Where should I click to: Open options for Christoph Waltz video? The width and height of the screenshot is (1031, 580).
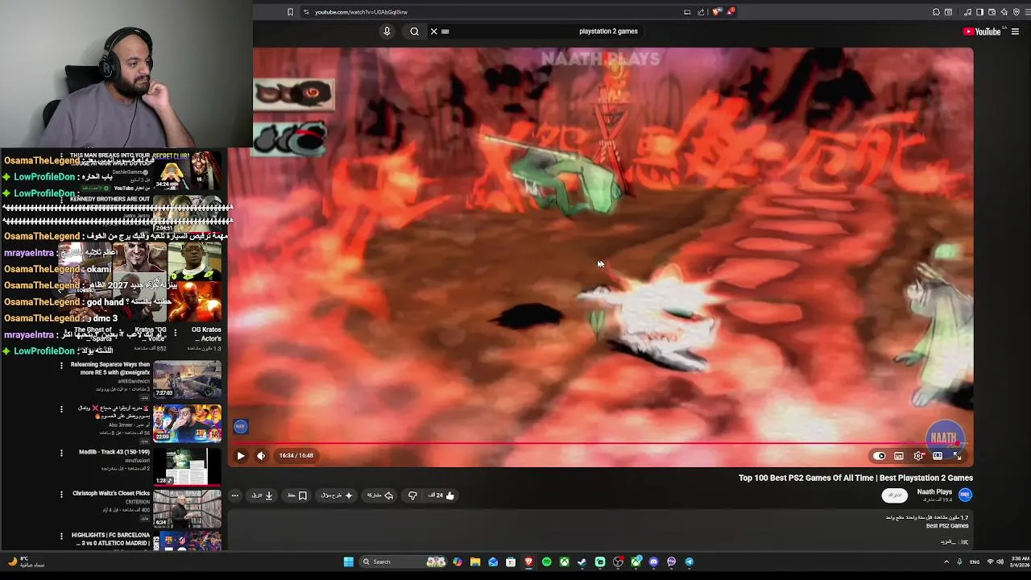[x=61, y=494]
